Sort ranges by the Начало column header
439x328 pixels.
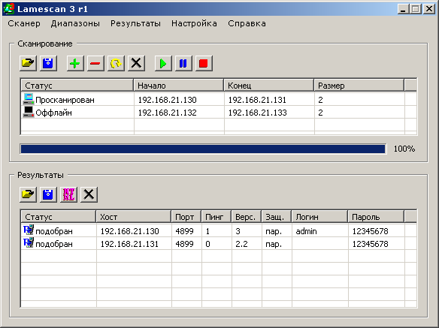point(179,86)
